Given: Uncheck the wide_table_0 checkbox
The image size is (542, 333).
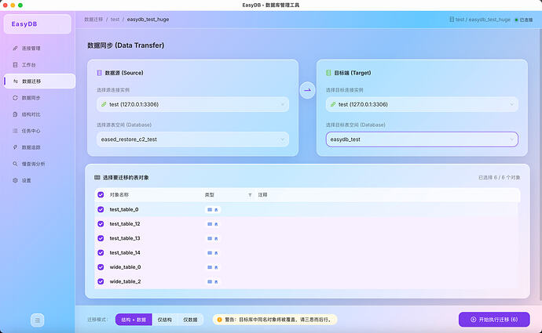Looking at the screenshot, I should (x=101, y=267).
